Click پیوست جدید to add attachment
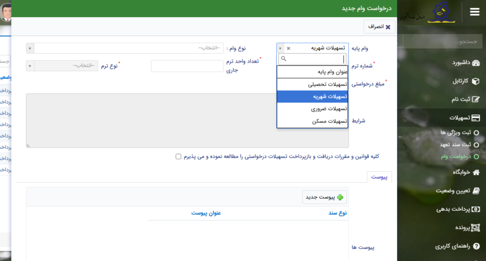The image size is (486, 261). pos(325,197)
